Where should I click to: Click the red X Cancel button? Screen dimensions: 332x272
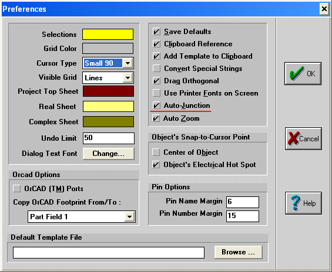coord(303,138)
